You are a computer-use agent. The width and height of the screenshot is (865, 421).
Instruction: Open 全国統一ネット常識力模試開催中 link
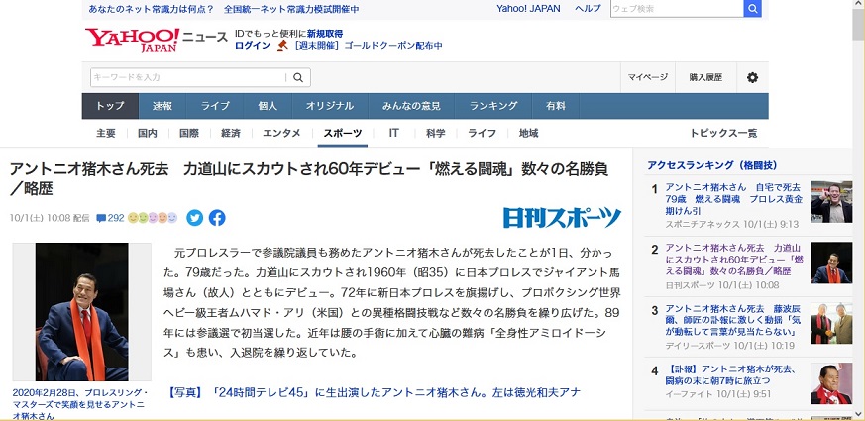291,9
